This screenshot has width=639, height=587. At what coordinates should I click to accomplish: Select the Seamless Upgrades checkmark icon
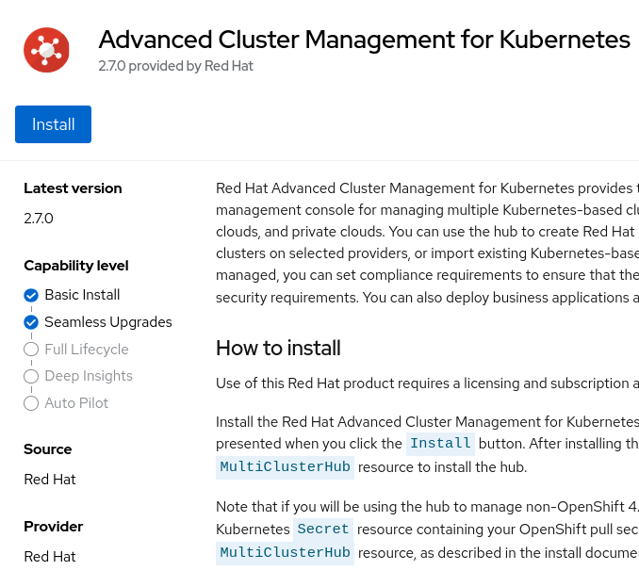pyautogui.click(x=31, y=322)
